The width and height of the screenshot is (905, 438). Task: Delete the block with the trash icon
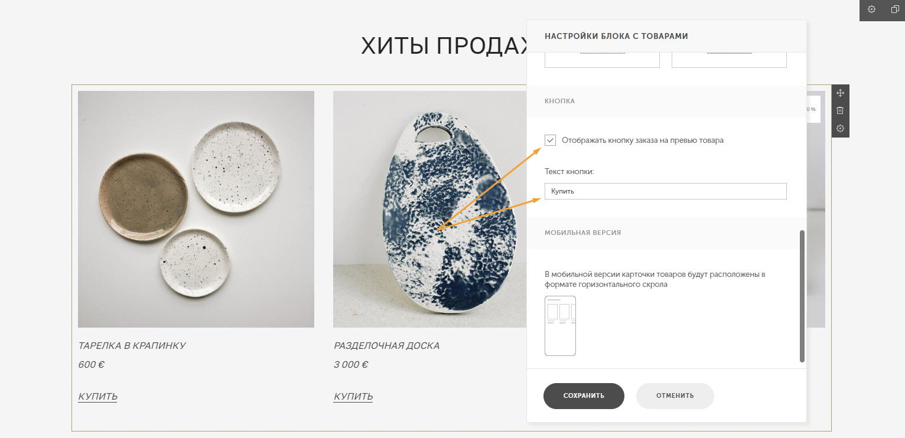pos(840,110)
